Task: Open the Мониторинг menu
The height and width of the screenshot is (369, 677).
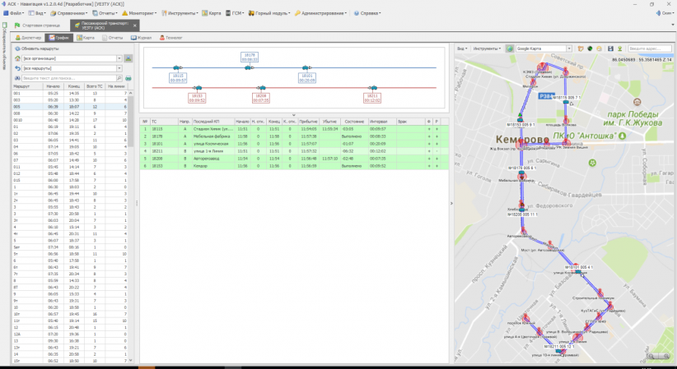Action: click(139, 13)
